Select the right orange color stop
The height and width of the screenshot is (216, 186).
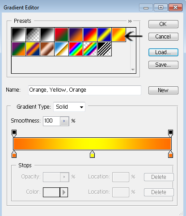tap(170, 154)
